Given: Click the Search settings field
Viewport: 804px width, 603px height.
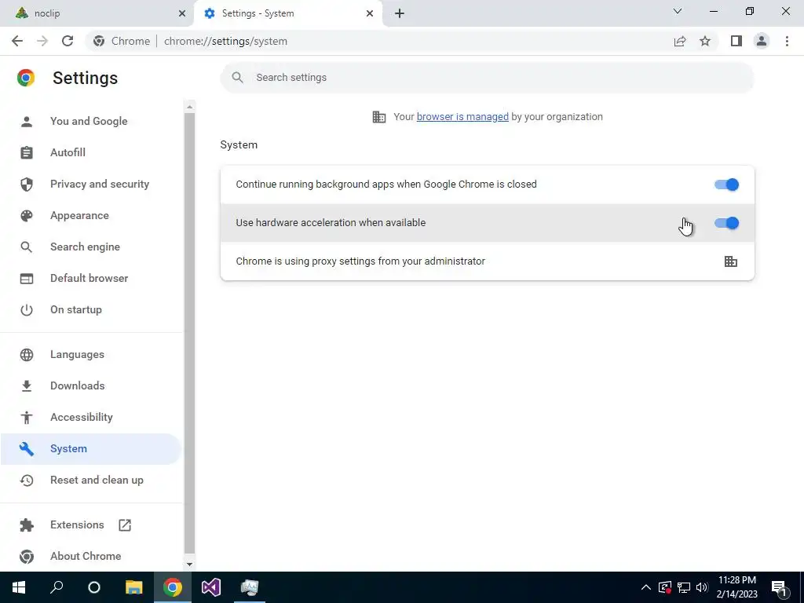Looking at the screenshot, I should point(487,78).
